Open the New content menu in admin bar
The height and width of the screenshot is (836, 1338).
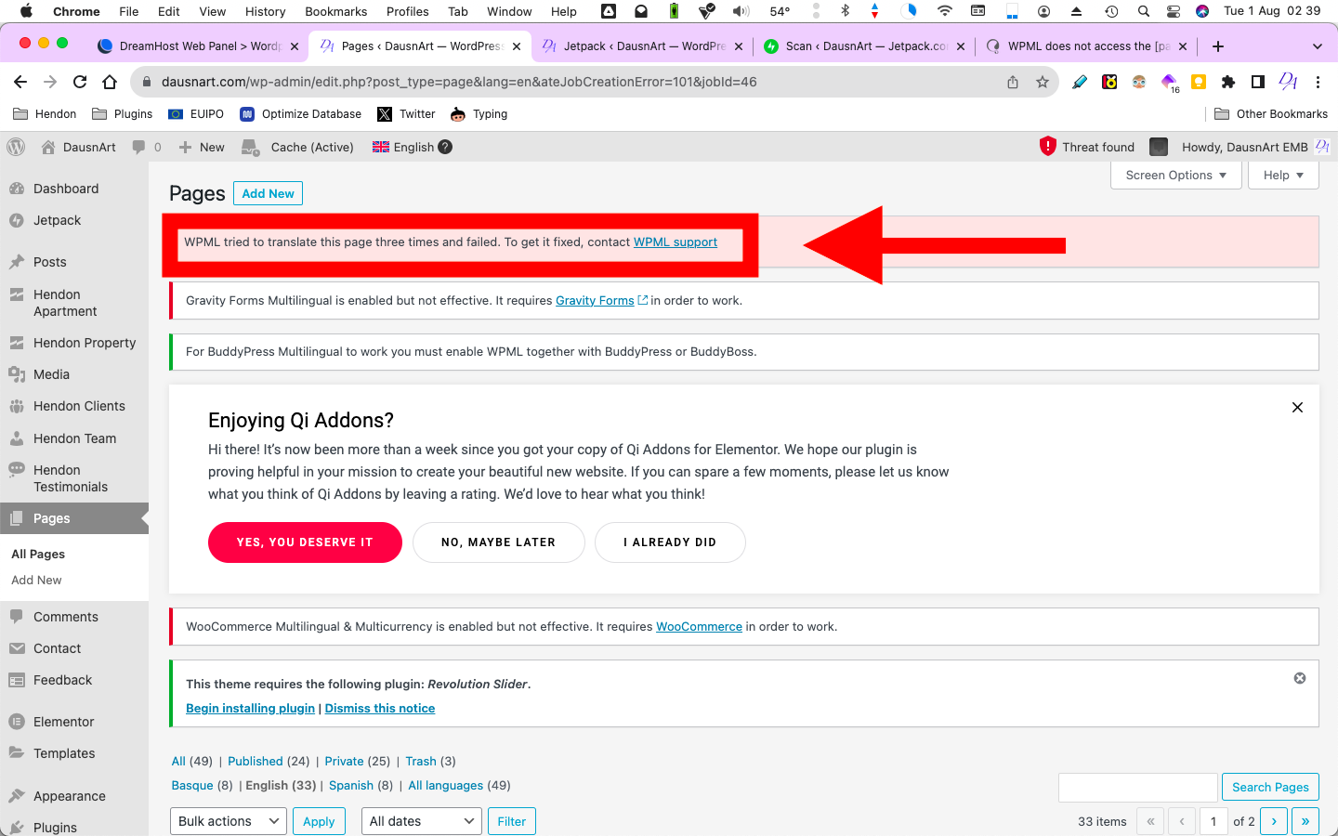tap(202, 147)
